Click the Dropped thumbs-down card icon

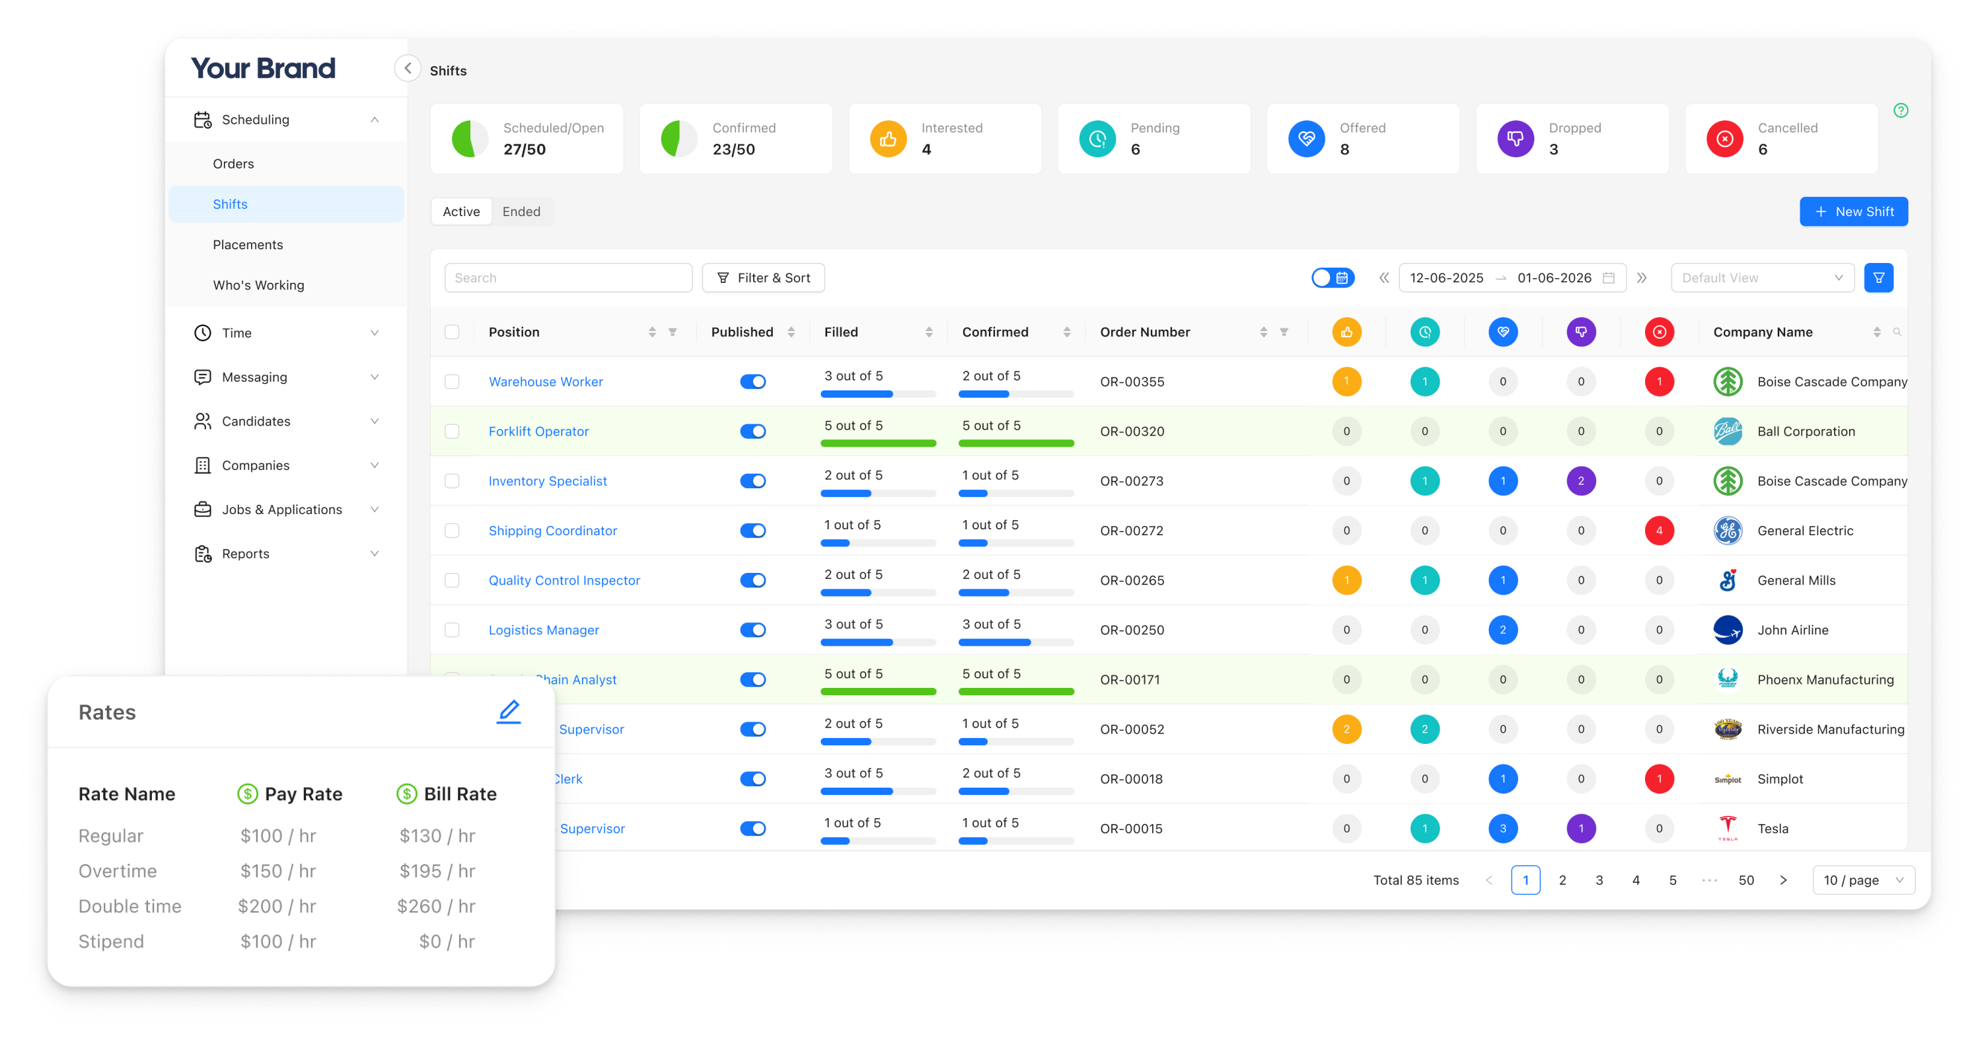1515,139
